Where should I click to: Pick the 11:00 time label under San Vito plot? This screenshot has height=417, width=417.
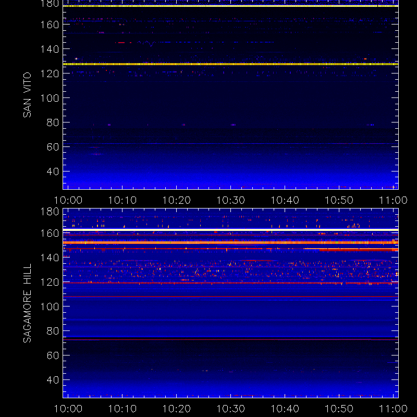click(394, 200)
